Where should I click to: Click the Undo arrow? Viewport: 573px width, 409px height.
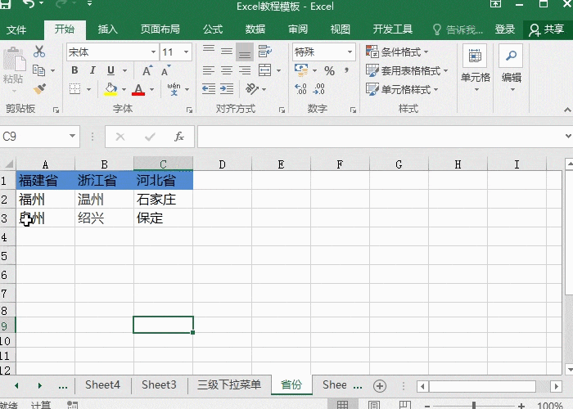(x=29, y=4)
